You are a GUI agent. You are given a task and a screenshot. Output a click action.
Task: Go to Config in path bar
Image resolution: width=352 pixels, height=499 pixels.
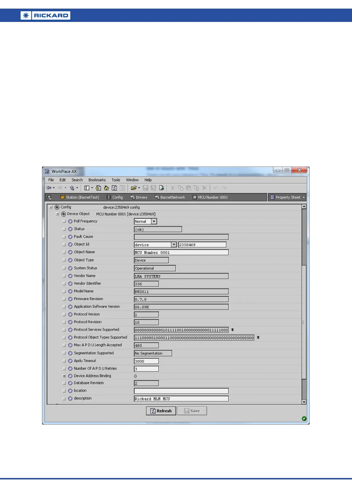(x=115, y=197)
